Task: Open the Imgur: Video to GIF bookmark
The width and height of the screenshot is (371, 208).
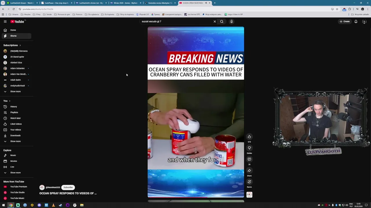Action: [234, 14]
